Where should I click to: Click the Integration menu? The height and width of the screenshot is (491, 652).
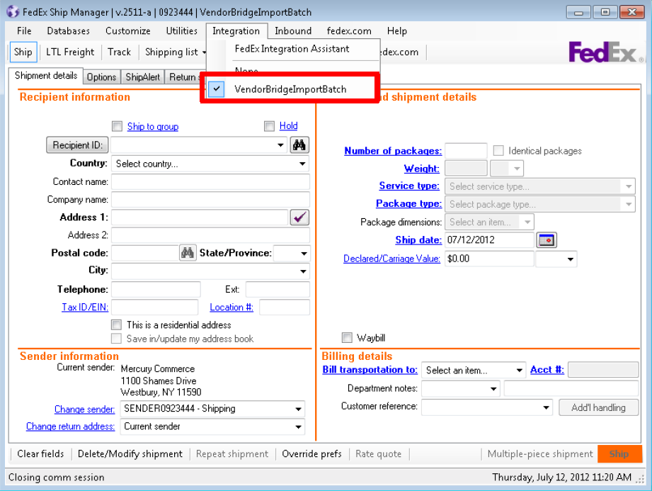pos(236,30)
